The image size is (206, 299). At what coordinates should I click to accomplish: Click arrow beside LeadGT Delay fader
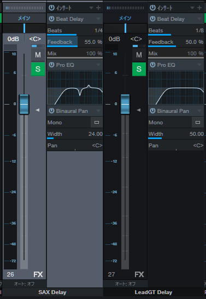(139, 110)
